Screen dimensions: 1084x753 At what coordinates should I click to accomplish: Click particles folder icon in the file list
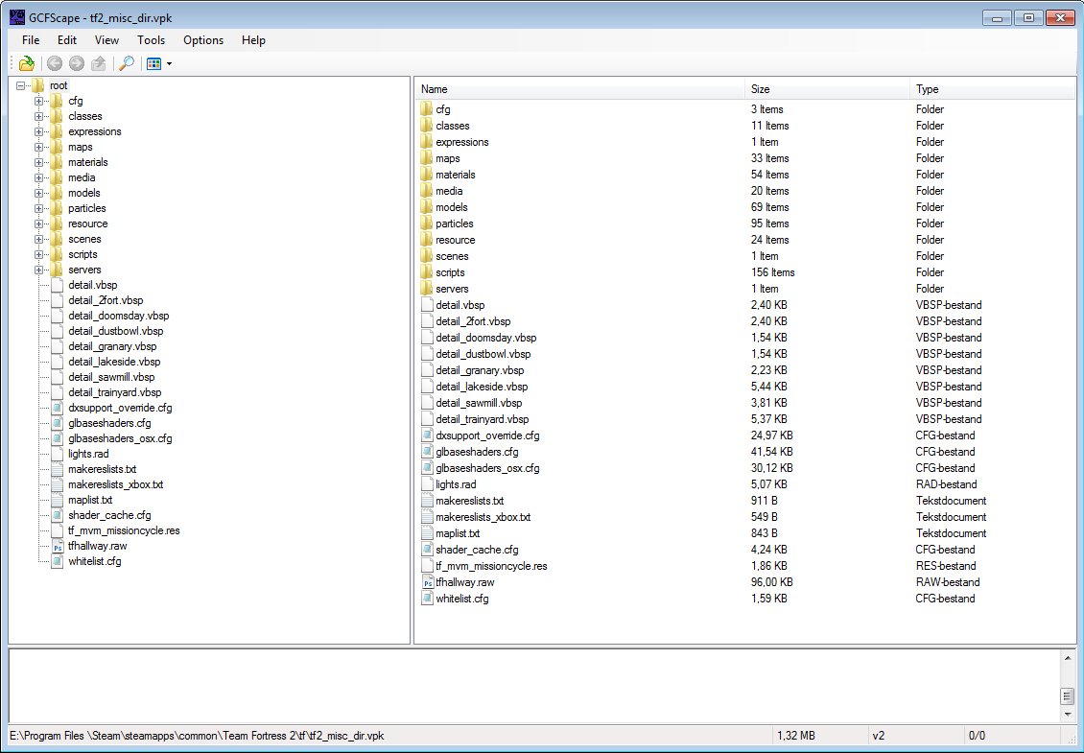point(427,224)
